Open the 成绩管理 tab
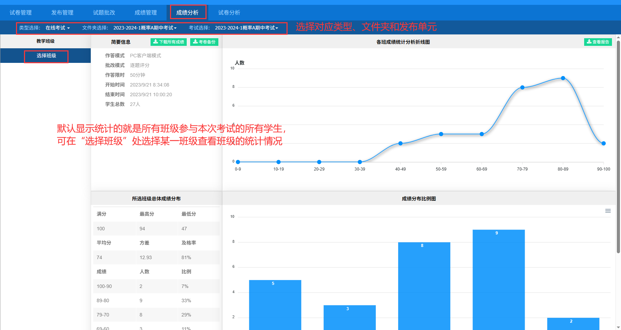Viewport: 621px width, 330px height. click(x=146, y=13)
